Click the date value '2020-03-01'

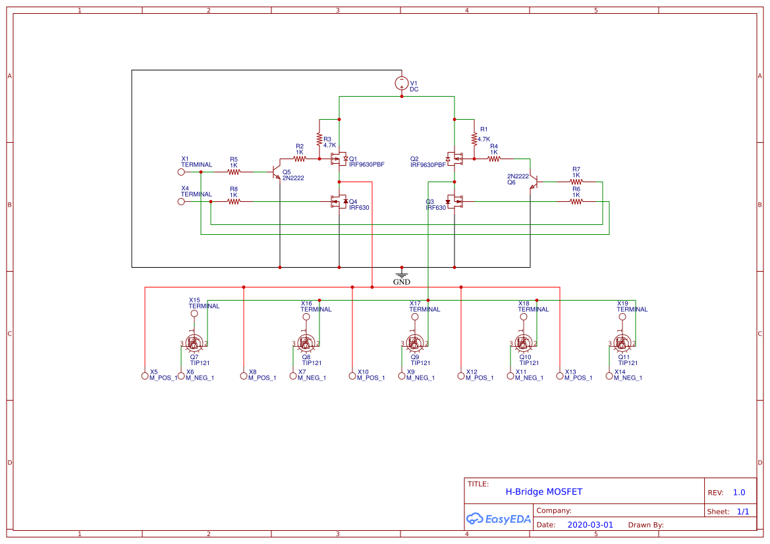[590, 525]
